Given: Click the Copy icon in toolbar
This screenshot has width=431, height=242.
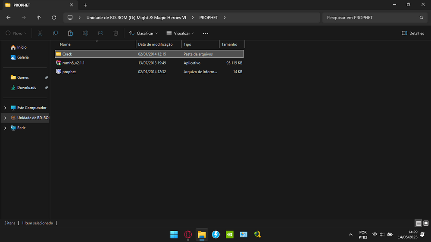Looking at the screenshot, I should pyautogui.click(x=55, y=33).
